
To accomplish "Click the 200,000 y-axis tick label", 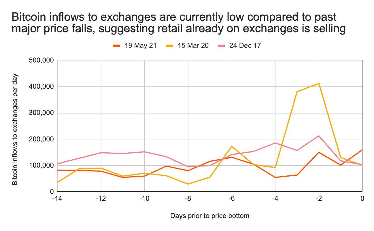I will tap(41, 139).
